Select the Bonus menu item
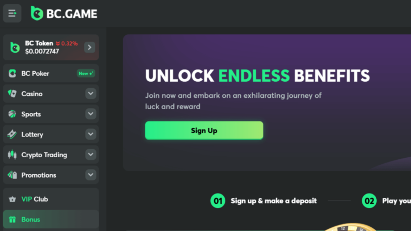The width and height of the screenshot is (411, 231). (x=51, y=219)
